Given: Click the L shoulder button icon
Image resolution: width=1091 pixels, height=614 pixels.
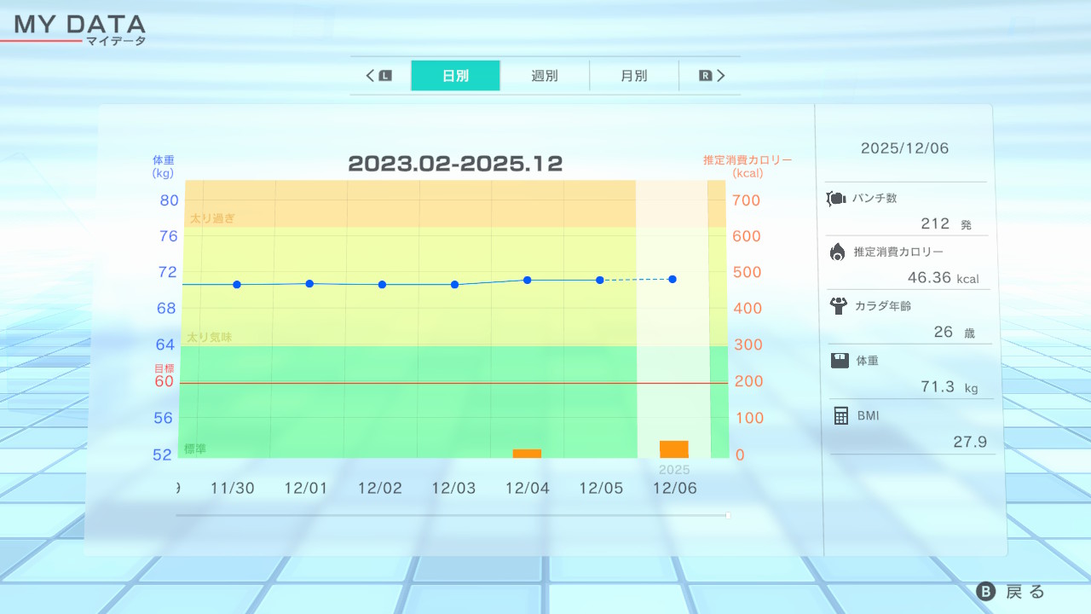Looking at the screenshot, I should click(x=385, y=76).
